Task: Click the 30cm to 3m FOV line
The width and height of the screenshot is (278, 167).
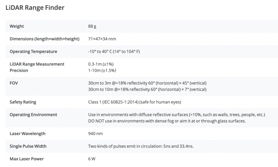Action: (147, 83)
